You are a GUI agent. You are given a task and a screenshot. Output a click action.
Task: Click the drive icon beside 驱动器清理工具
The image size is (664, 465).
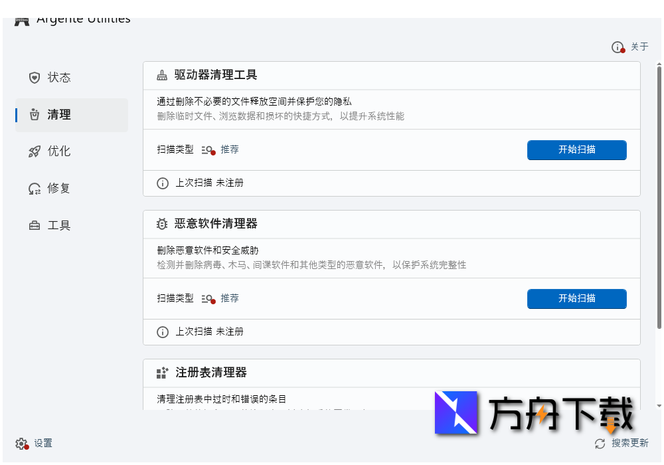coord(162,75)
